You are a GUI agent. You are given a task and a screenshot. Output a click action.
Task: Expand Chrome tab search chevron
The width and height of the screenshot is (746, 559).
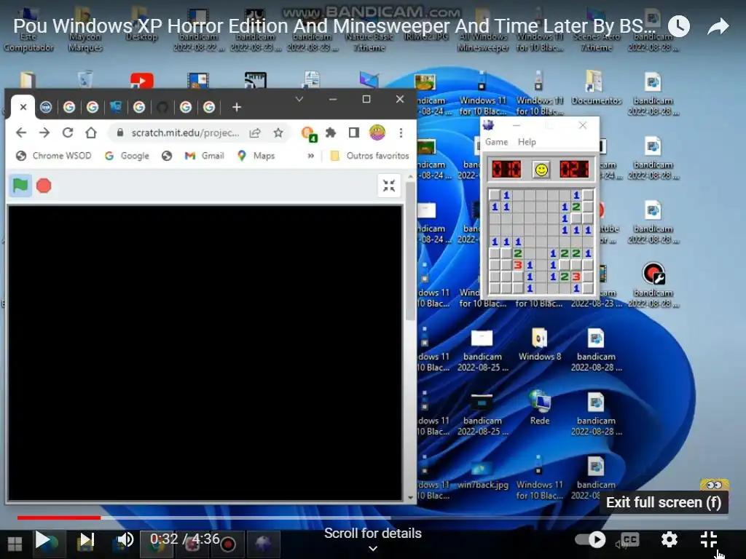pos(299,99)
